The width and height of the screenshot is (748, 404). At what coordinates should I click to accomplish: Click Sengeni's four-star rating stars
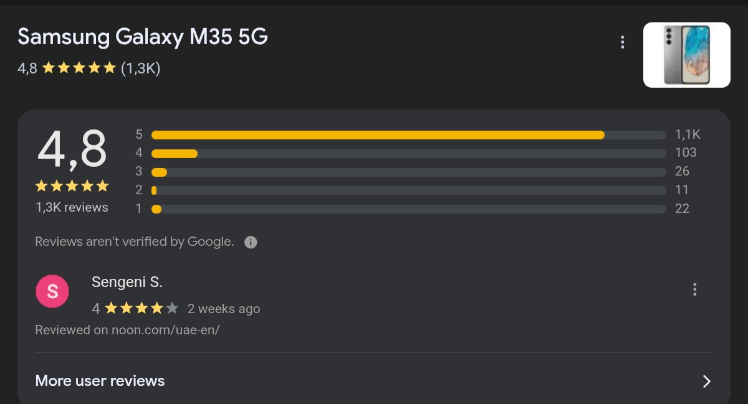pyautogui.click(x=141, y=308)
